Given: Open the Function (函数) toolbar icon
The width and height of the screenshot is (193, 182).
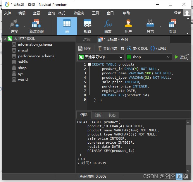Looking at the screenshot, I should (x=108, y=26).
